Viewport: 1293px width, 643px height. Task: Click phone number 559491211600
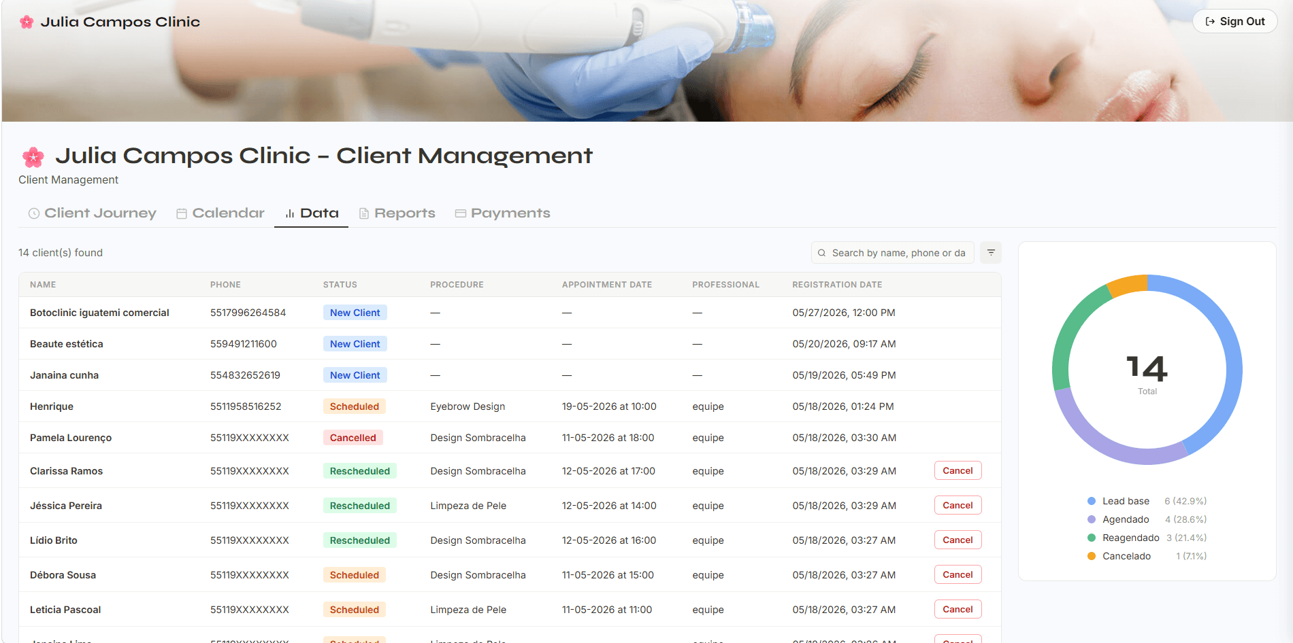click(244, 344)
